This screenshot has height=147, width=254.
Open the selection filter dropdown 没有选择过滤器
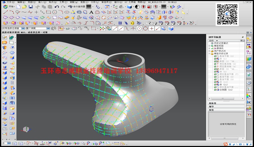click(x=23, y=28)
